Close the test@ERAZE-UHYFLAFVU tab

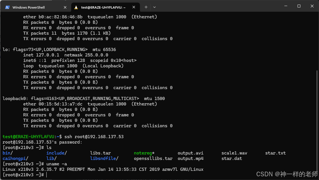134,7
